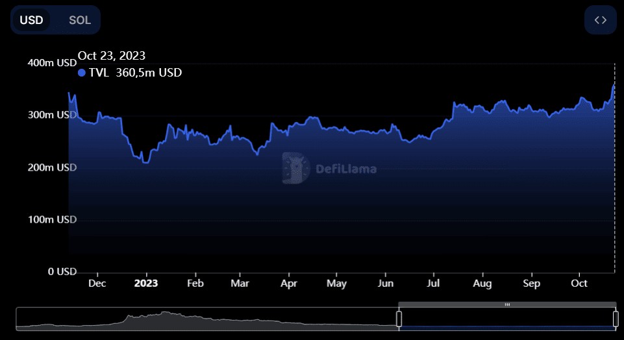Viewport: 624px width, 340px height.
Task: Click the bold 2023 year axis label
Action: [145, 284]
